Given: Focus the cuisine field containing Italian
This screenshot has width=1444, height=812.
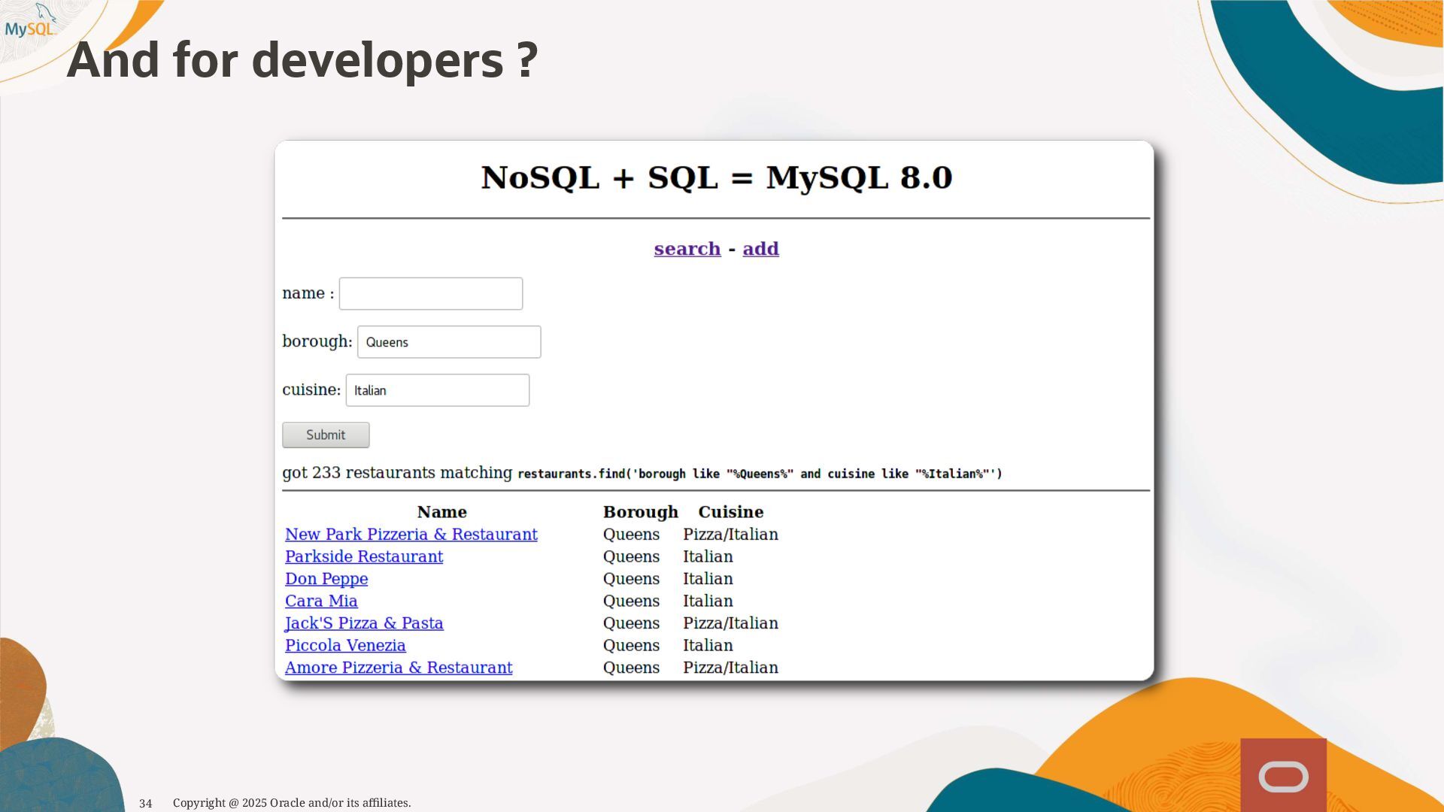Looking at the screenshot, I should pyautogui.click(x=437, y=391).
